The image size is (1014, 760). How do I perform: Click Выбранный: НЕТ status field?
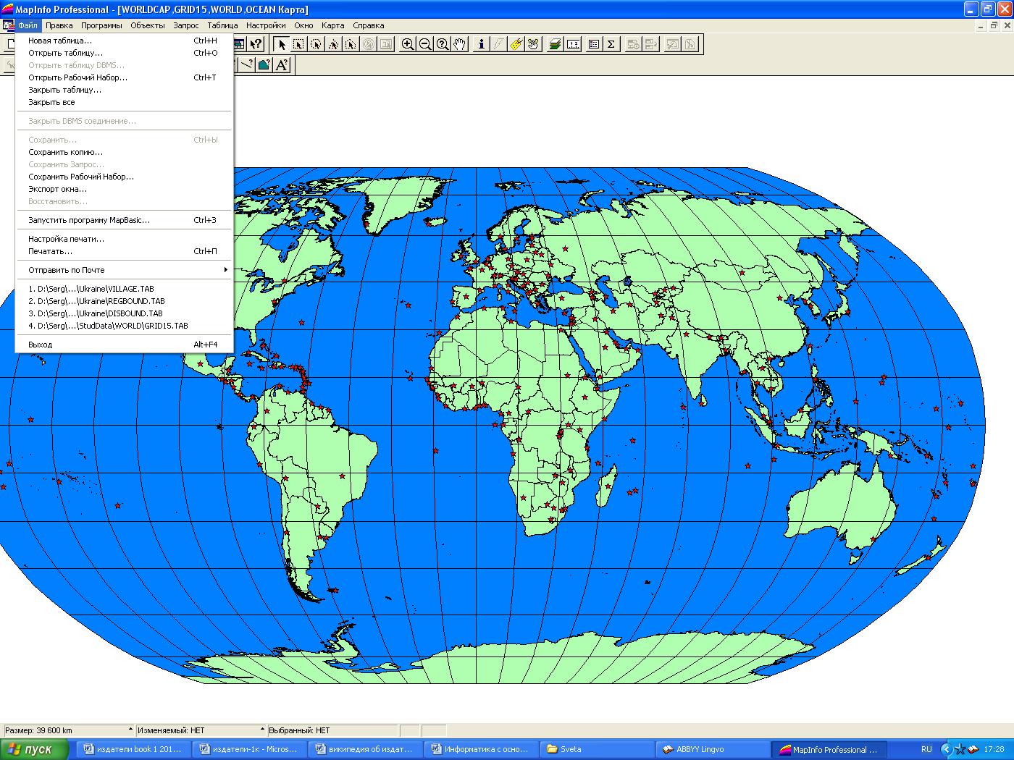332,730
